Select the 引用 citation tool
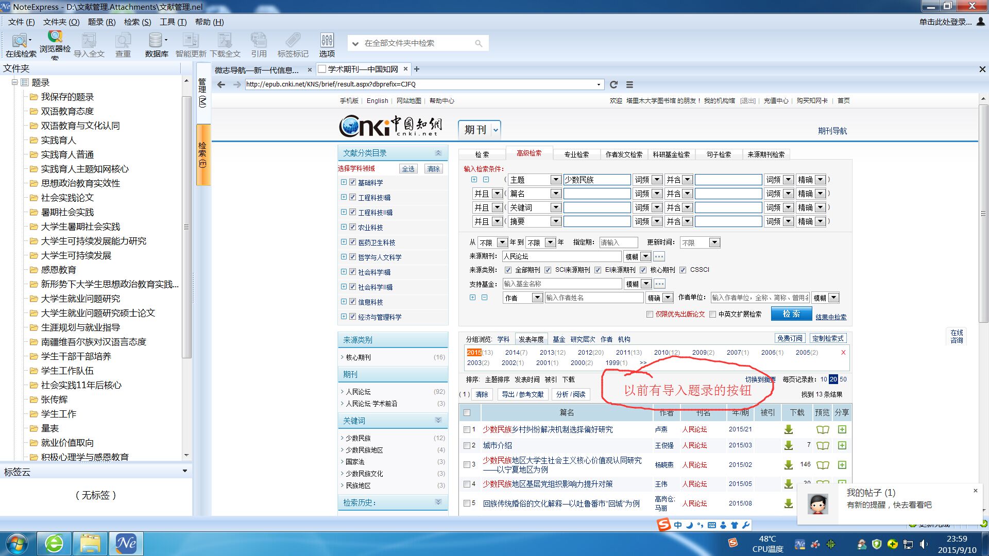989x556 pixels. pyautogui.click(x=259, y=45)
